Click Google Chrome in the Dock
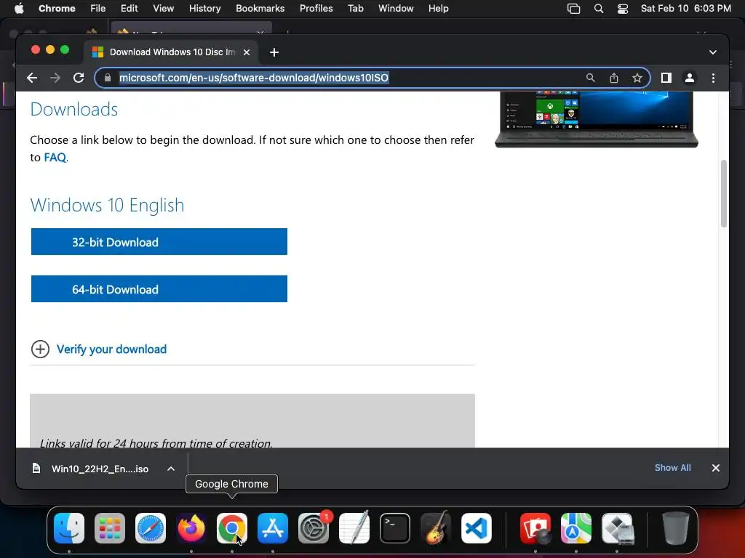The image size is (745, 558). pyautogui.click(x=232, y=528)
